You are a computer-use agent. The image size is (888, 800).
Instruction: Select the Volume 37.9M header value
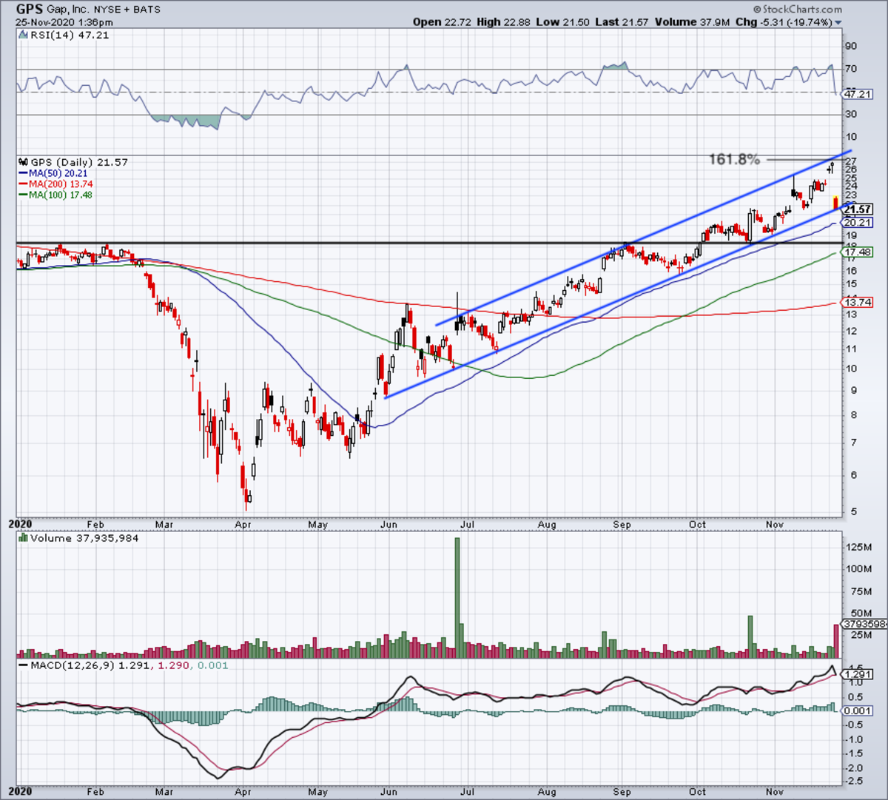[690, 22]
